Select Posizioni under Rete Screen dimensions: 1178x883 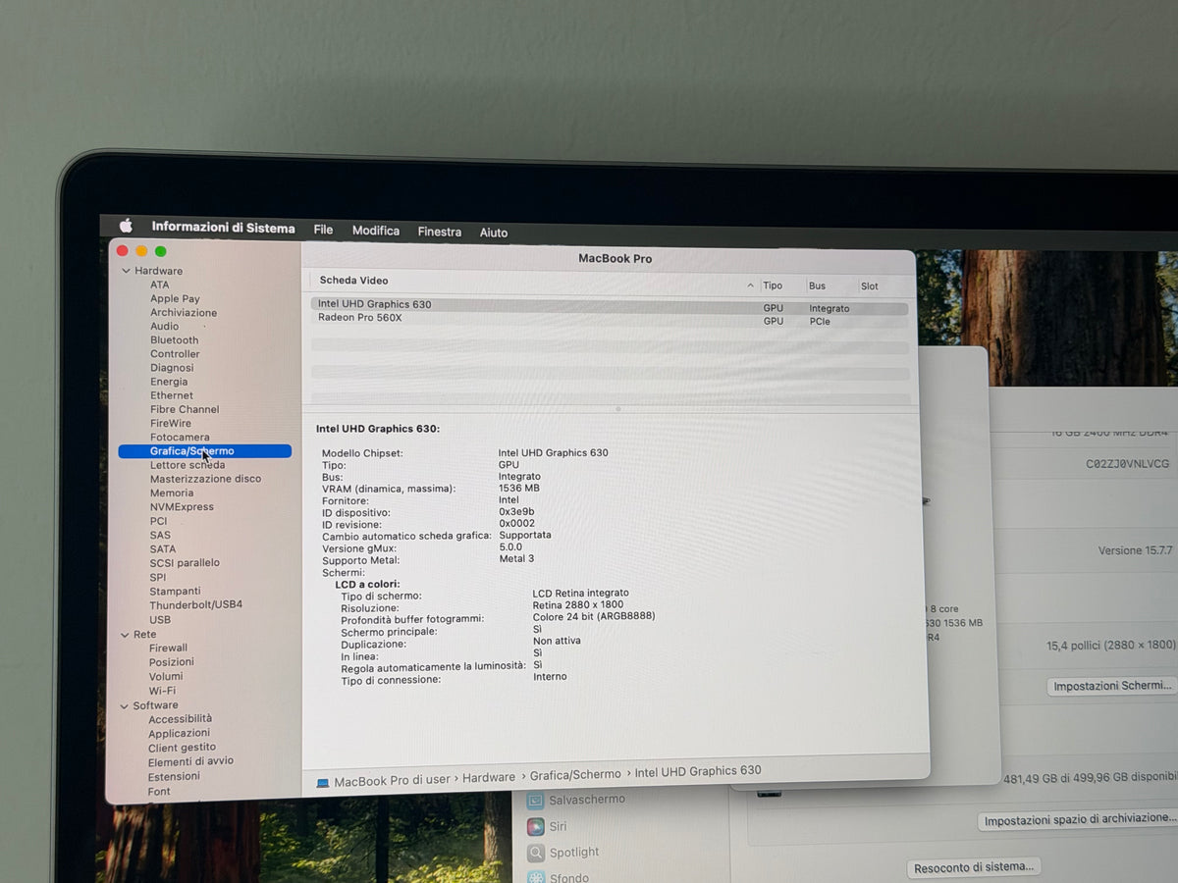click(x=171, y=661)
